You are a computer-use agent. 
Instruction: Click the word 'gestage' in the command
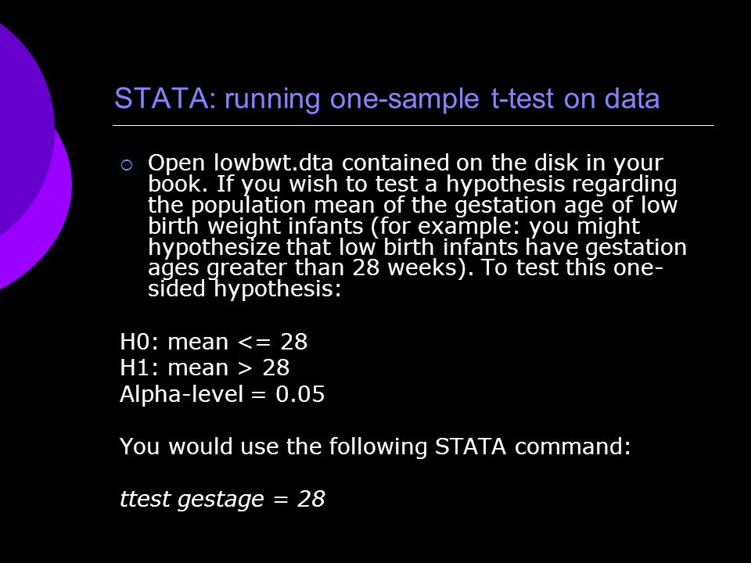(x=221, y=500)
